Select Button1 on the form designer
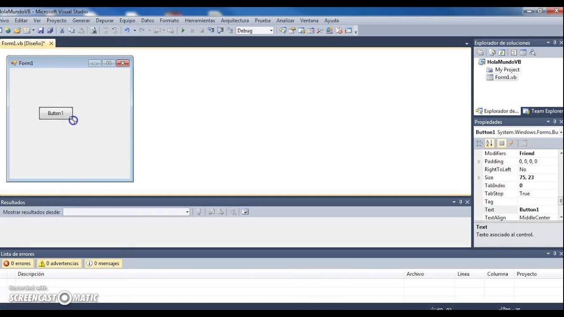The width and height of the screenshot is (564, 317). tap(56, 113)
